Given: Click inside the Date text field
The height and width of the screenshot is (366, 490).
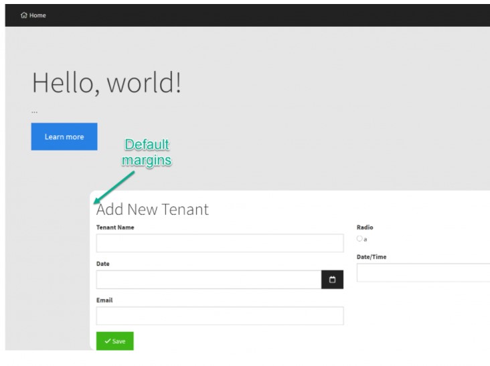Looking at the screenshot, I should click(209, 280).
